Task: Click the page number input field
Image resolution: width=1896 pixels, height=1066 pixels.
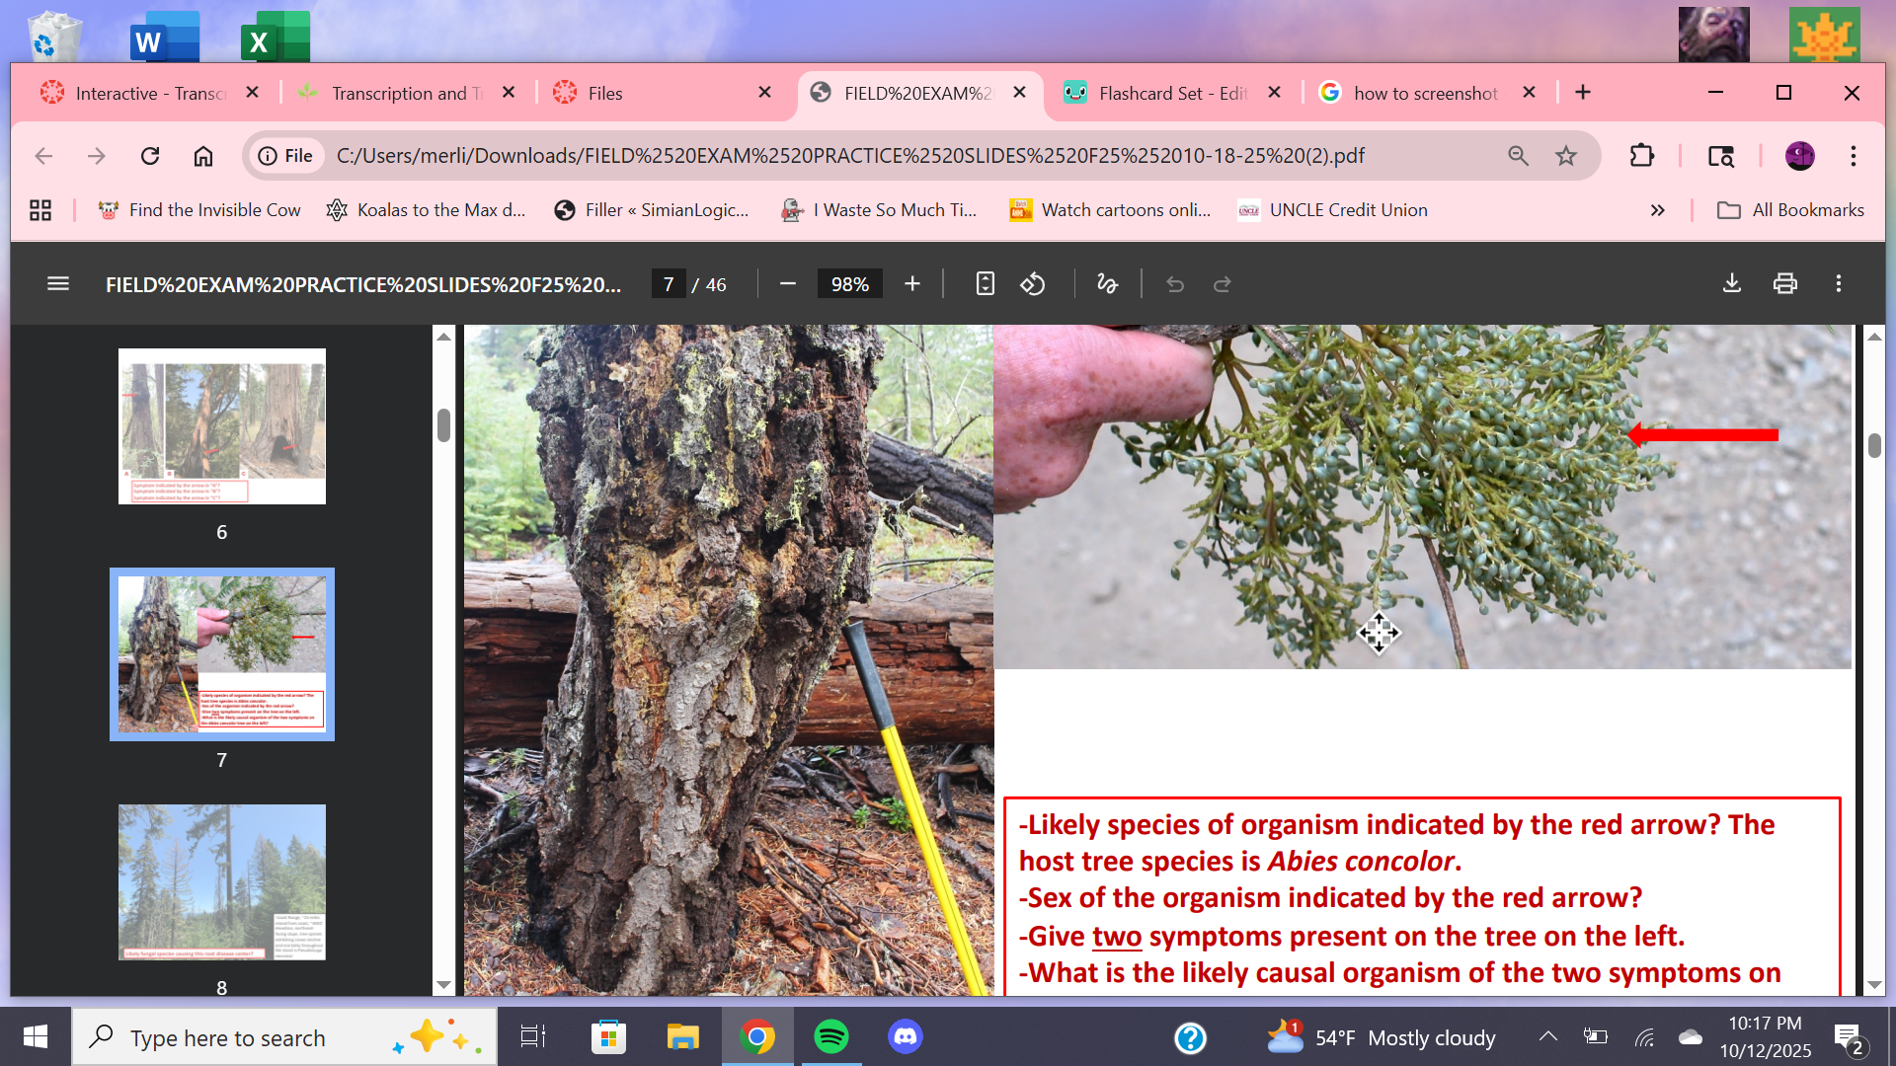Action: [x=669, y=284]
